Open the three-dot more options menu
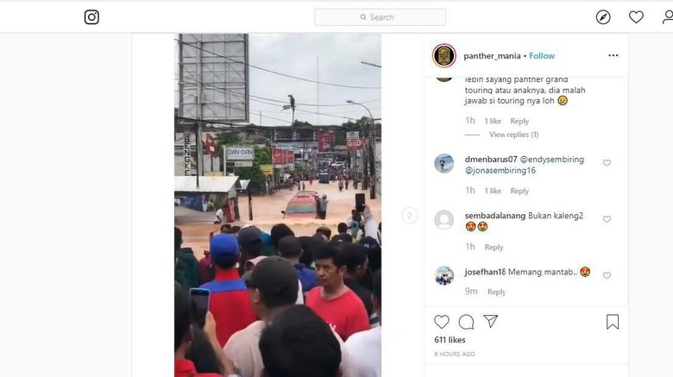 (x=613, y=55)
